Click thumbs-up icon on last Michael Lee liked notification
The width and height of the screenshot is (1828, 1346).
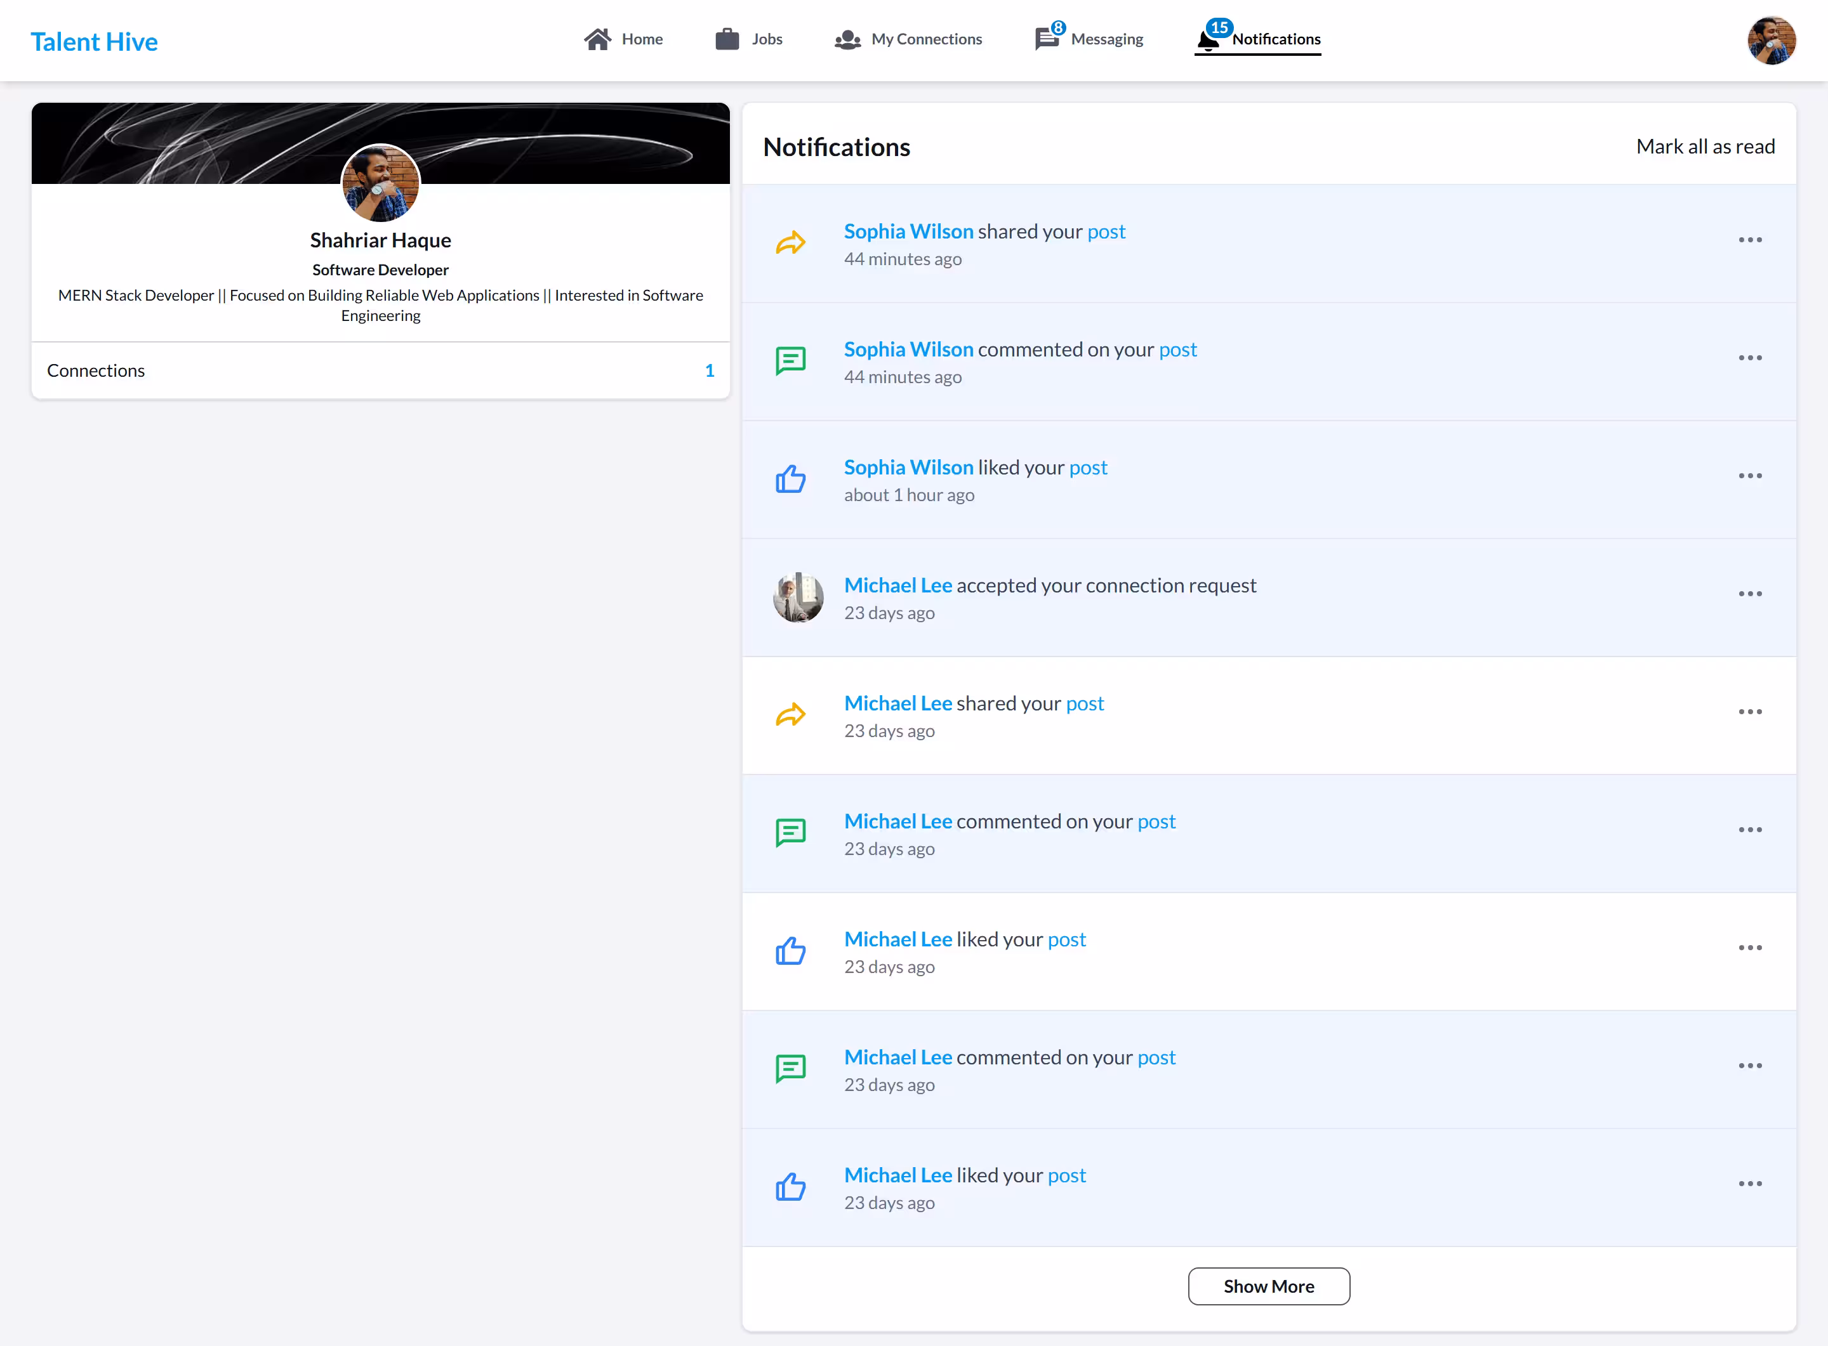(x=790, y=1186)
